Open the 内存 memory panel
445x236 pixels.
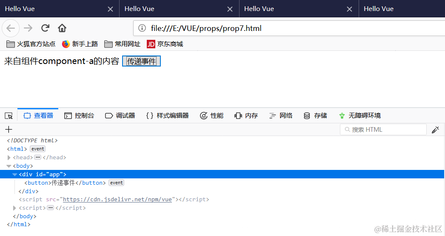coord(246,116)
